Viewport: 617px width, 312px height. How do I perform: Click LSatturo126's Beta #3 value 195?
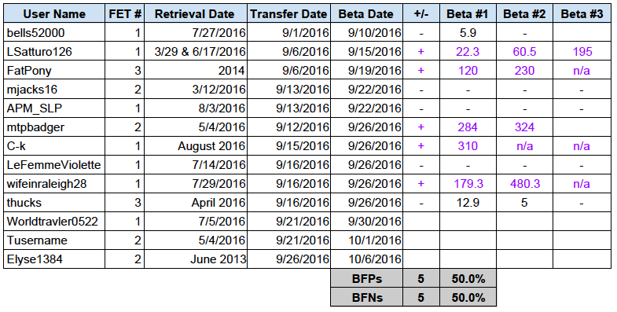click(x=582, y=52)
